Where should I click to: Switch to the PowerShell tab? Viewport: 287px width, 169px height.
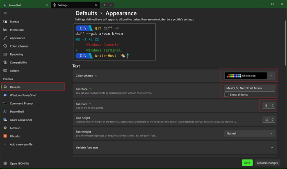tap(25, 5)
